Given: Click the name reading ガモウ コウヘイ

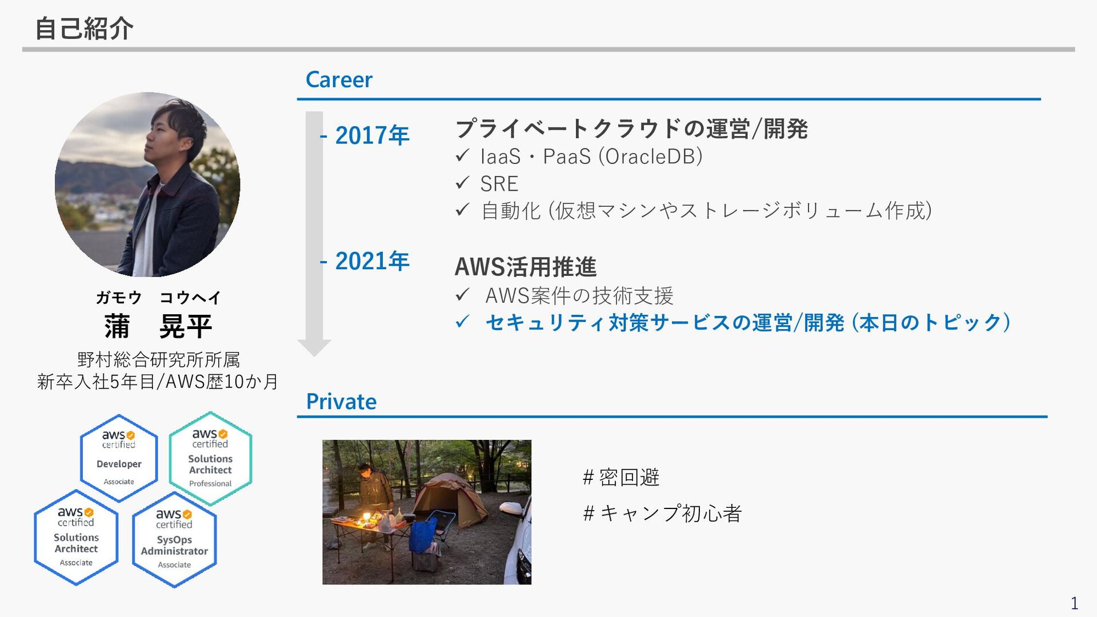Looking at the screenshot, I should point(158,297).
